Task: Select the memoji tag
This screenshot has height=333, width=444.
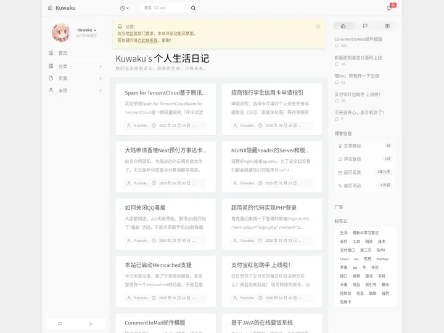Action: 382,259
